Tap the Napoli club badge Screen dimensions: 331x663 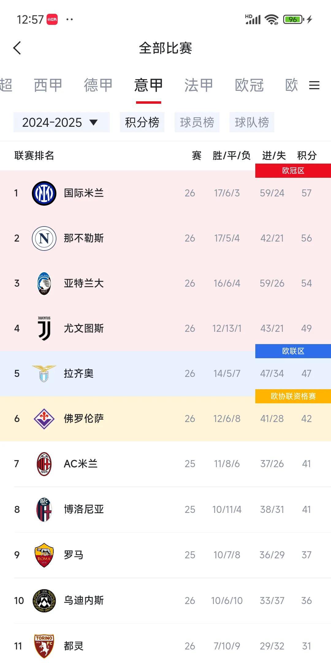click(44, 238)
